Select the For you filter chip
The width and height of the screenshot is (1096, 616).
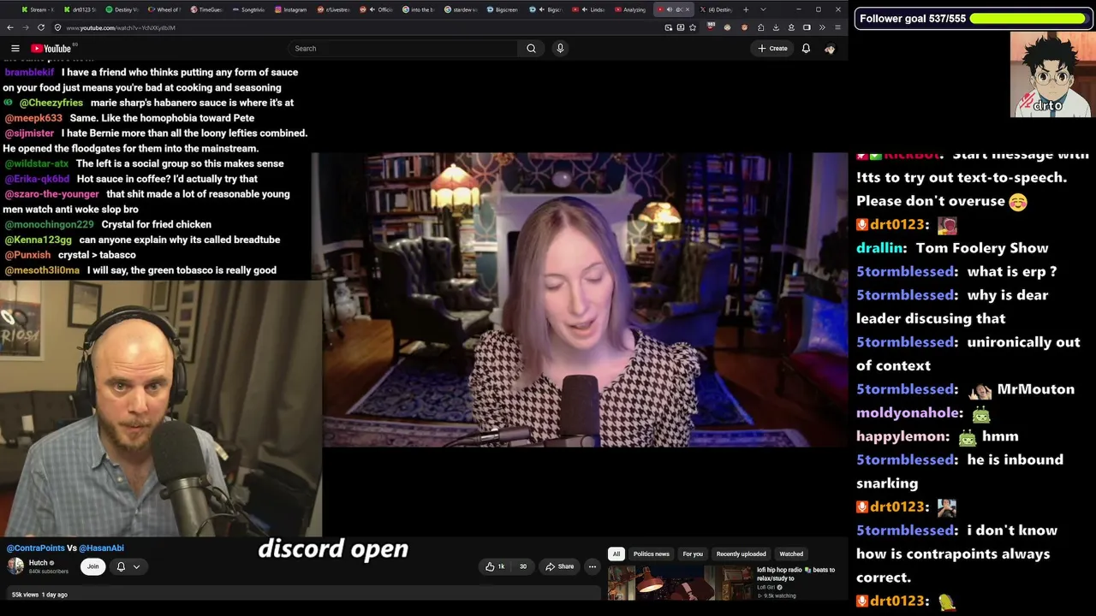tap(693, 554)
